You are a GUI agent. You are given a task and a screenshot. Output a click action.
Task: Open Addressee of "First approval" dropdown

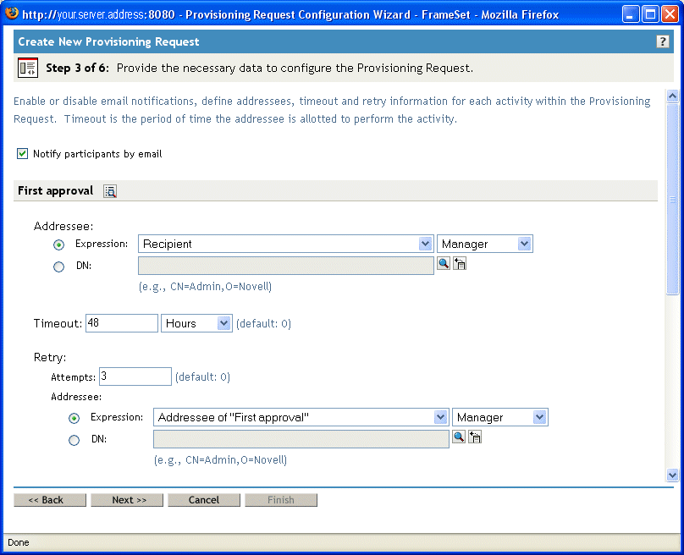301,417
